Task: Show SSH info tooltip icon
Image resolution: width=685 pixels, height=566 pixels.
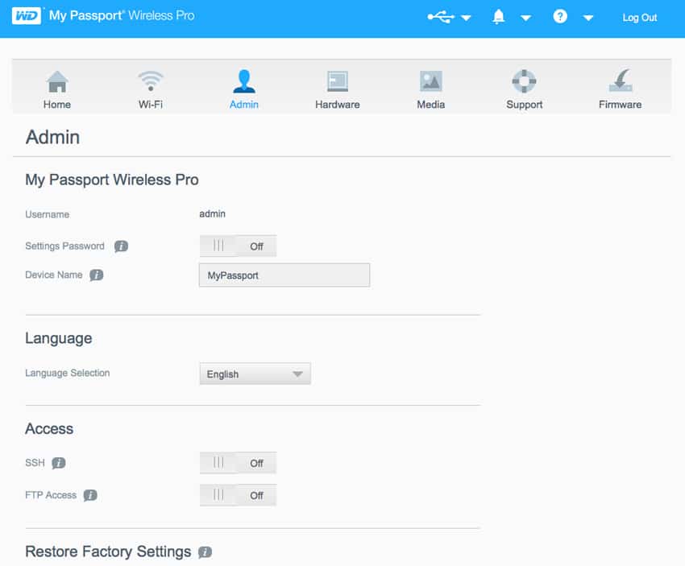Action: coord(59,463)
